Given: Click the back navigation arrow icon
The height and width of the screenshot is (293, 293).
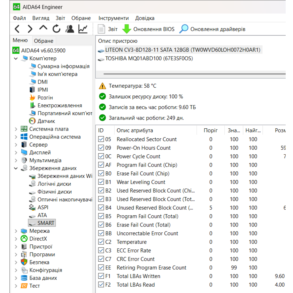Looking at the screenshot, I should point(17,29).
